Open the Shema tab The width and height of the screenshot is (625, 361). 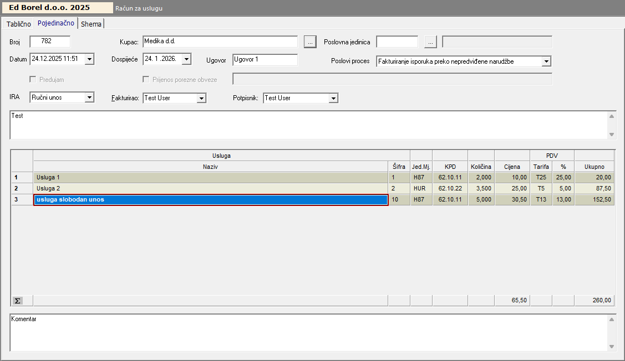tap(92, 24)
